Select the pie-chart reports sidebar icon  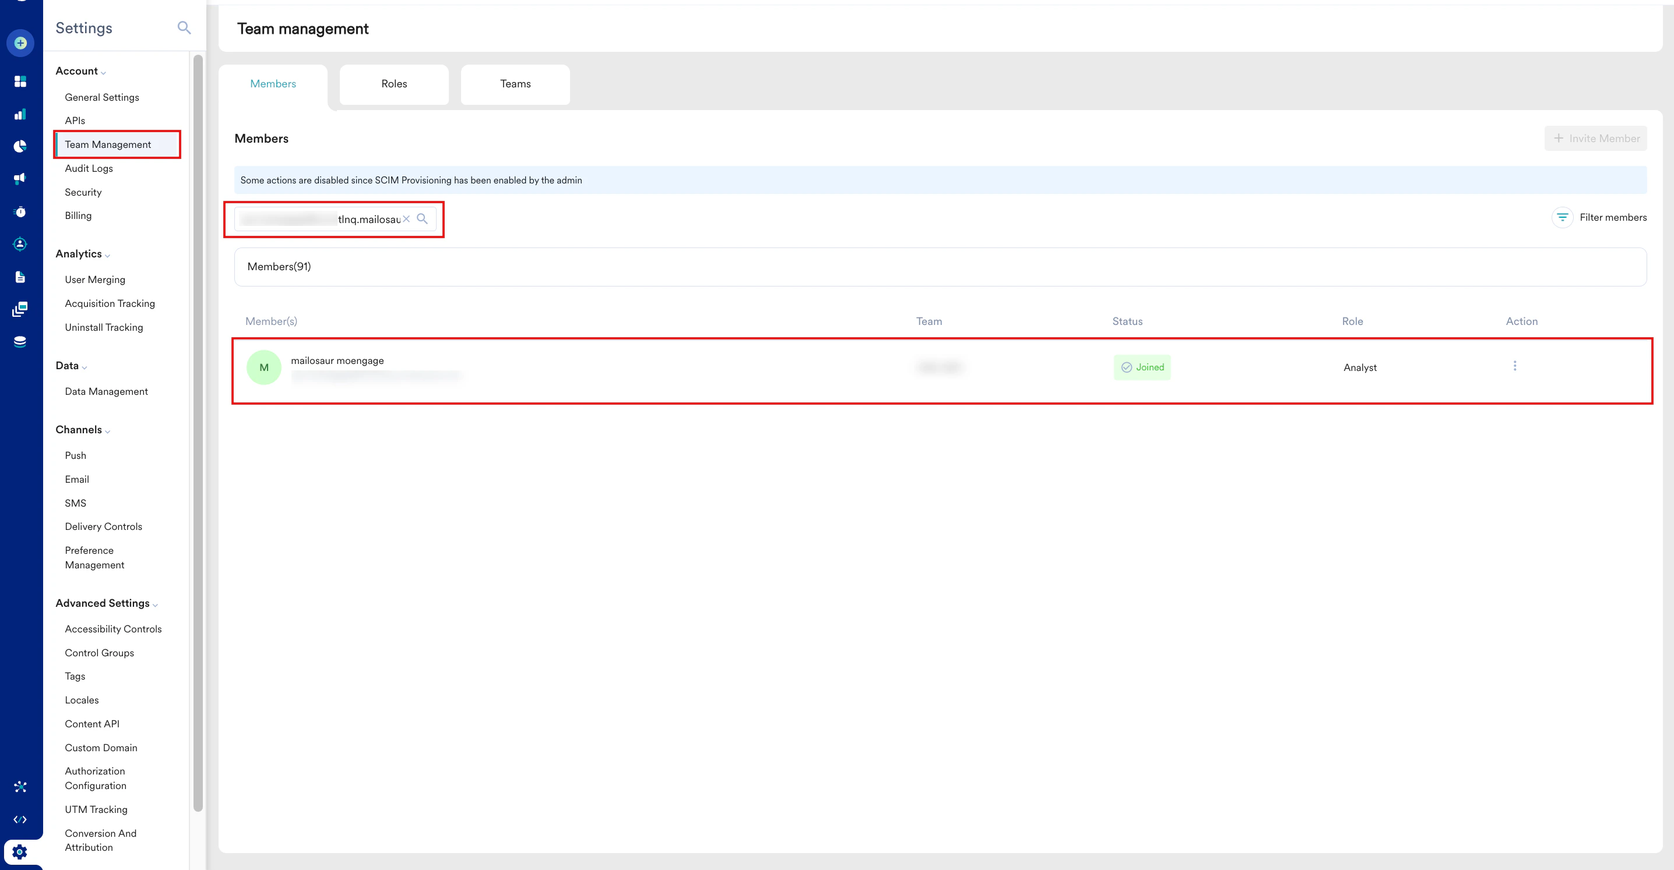coord(20,146)
